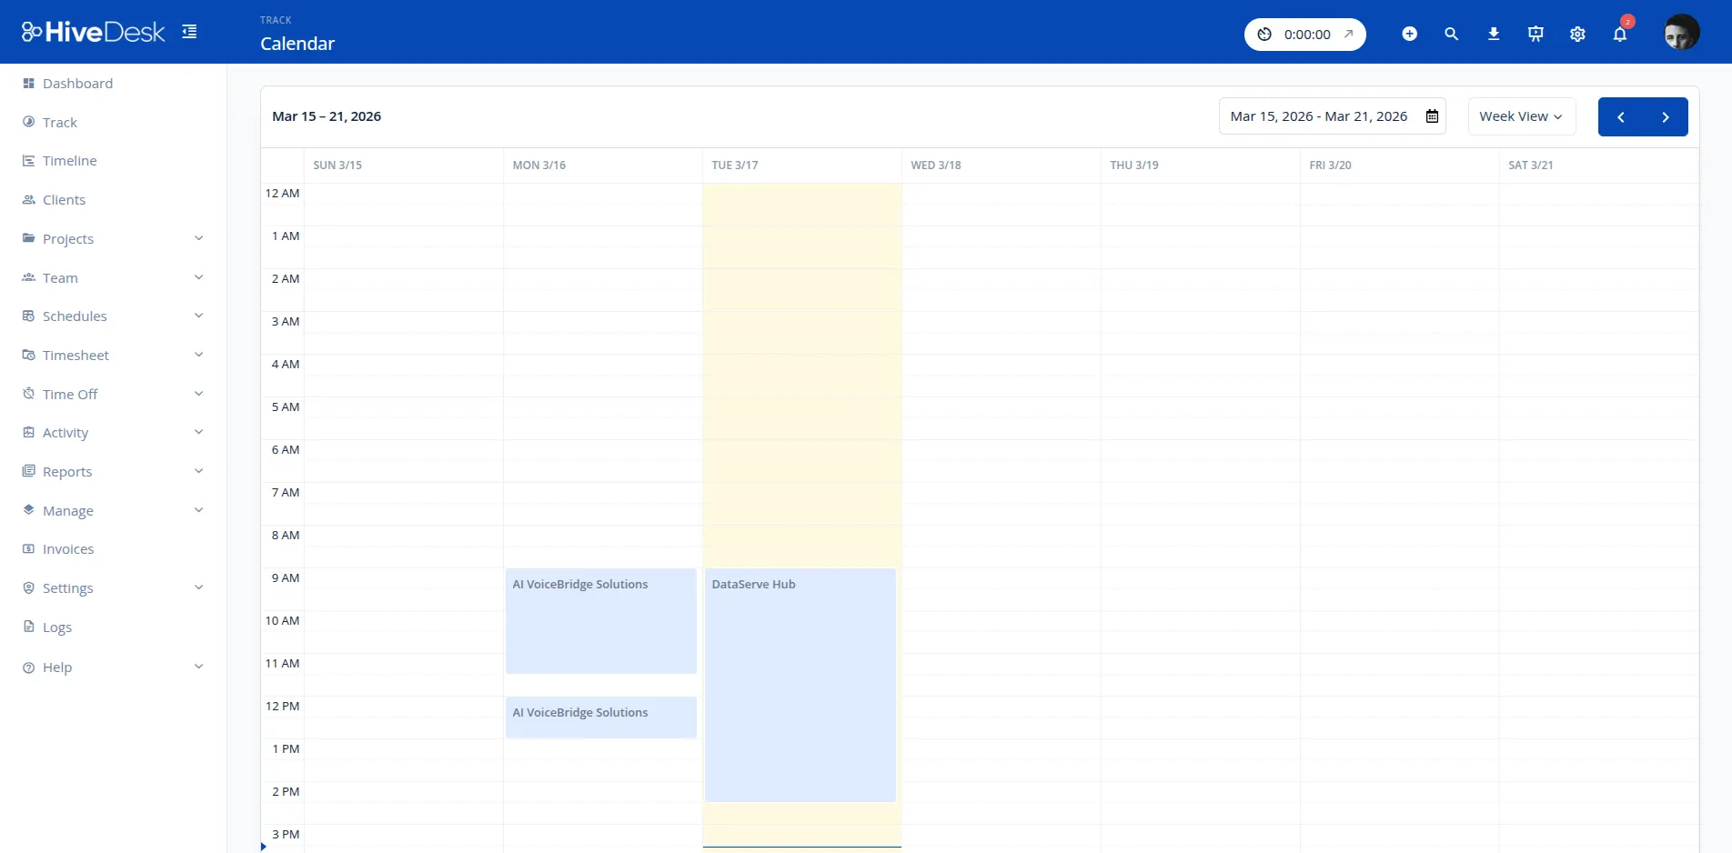
Task: Open the global search icon
Action: coord(1451,34)
